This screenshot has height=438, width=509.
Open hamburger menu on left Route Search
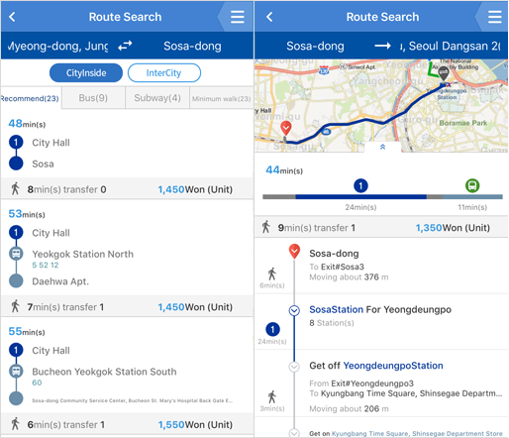click(x=238, y=17)
